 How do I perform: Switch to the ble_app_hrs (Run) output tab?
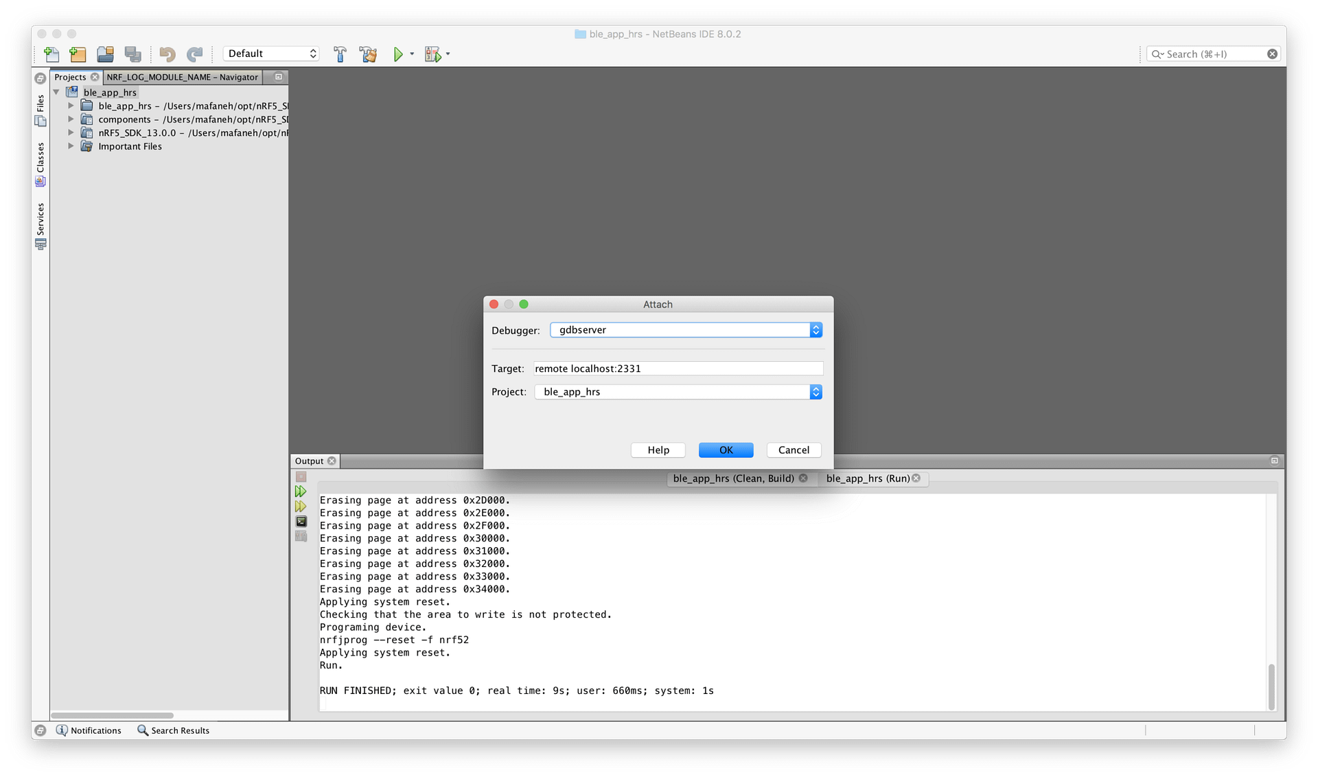pyautogui.click(x=867, y=478)
